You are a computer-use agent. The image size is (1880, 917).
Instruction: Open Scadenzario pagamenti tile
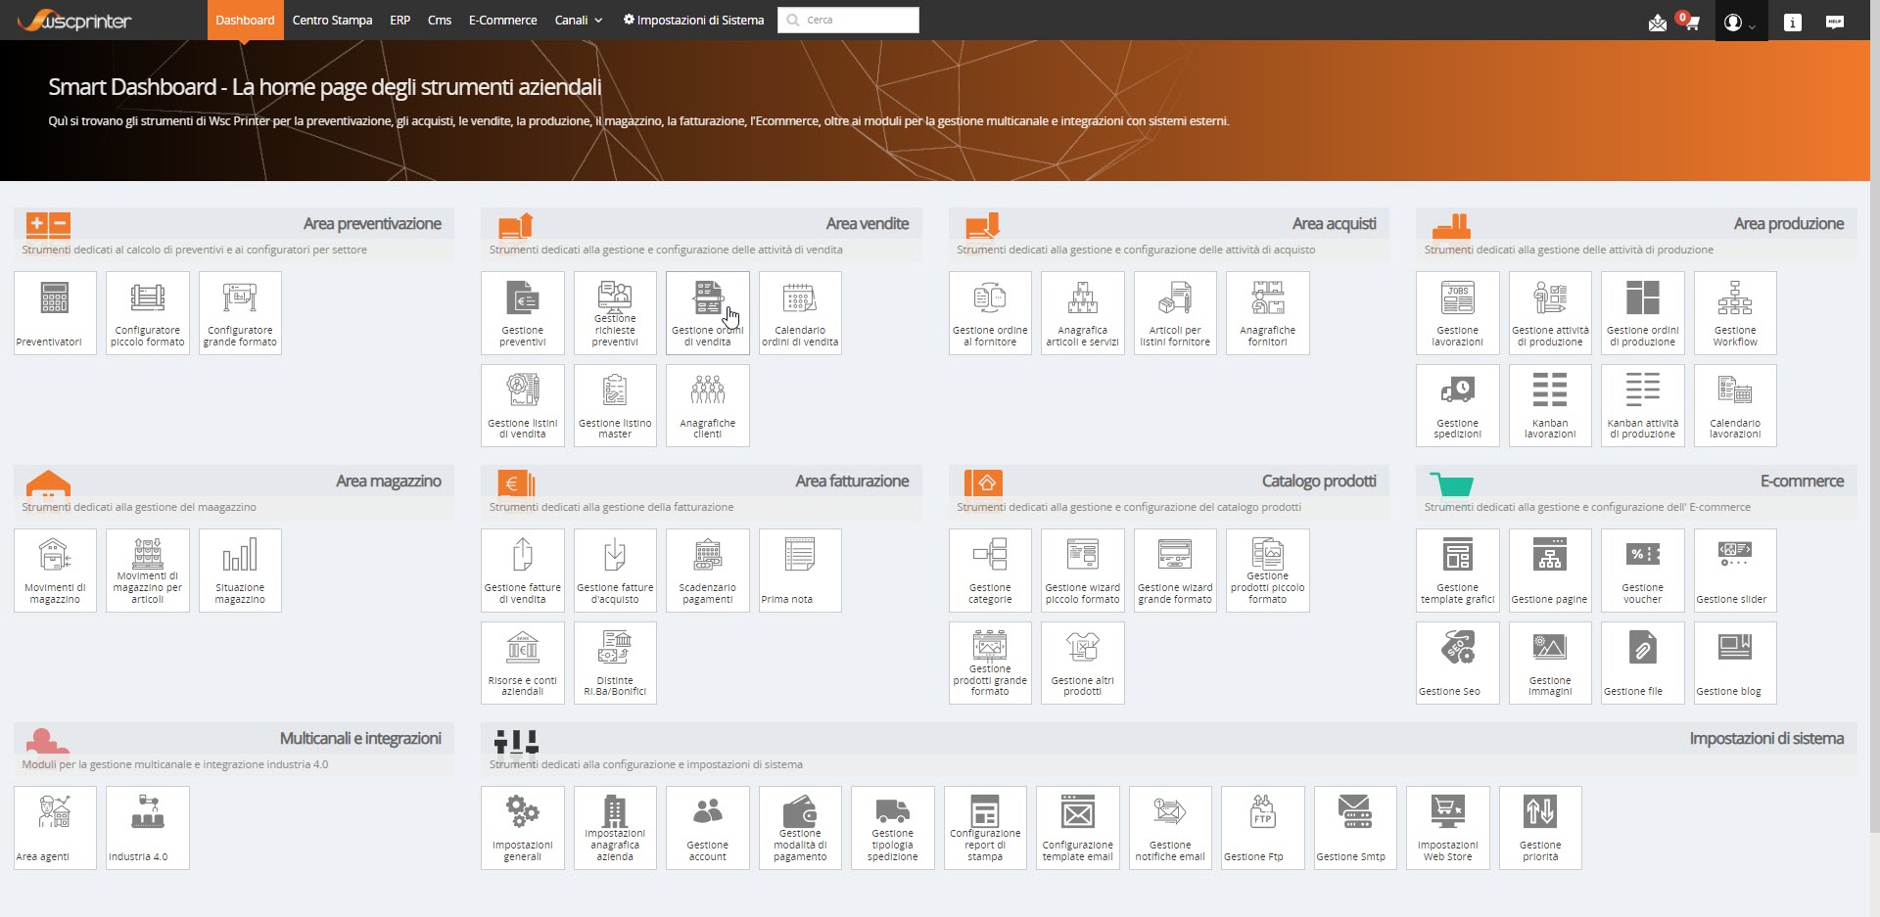(x=707, y=571)
